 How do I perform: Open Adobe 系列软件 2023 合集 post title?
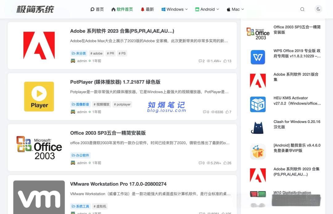122,31
